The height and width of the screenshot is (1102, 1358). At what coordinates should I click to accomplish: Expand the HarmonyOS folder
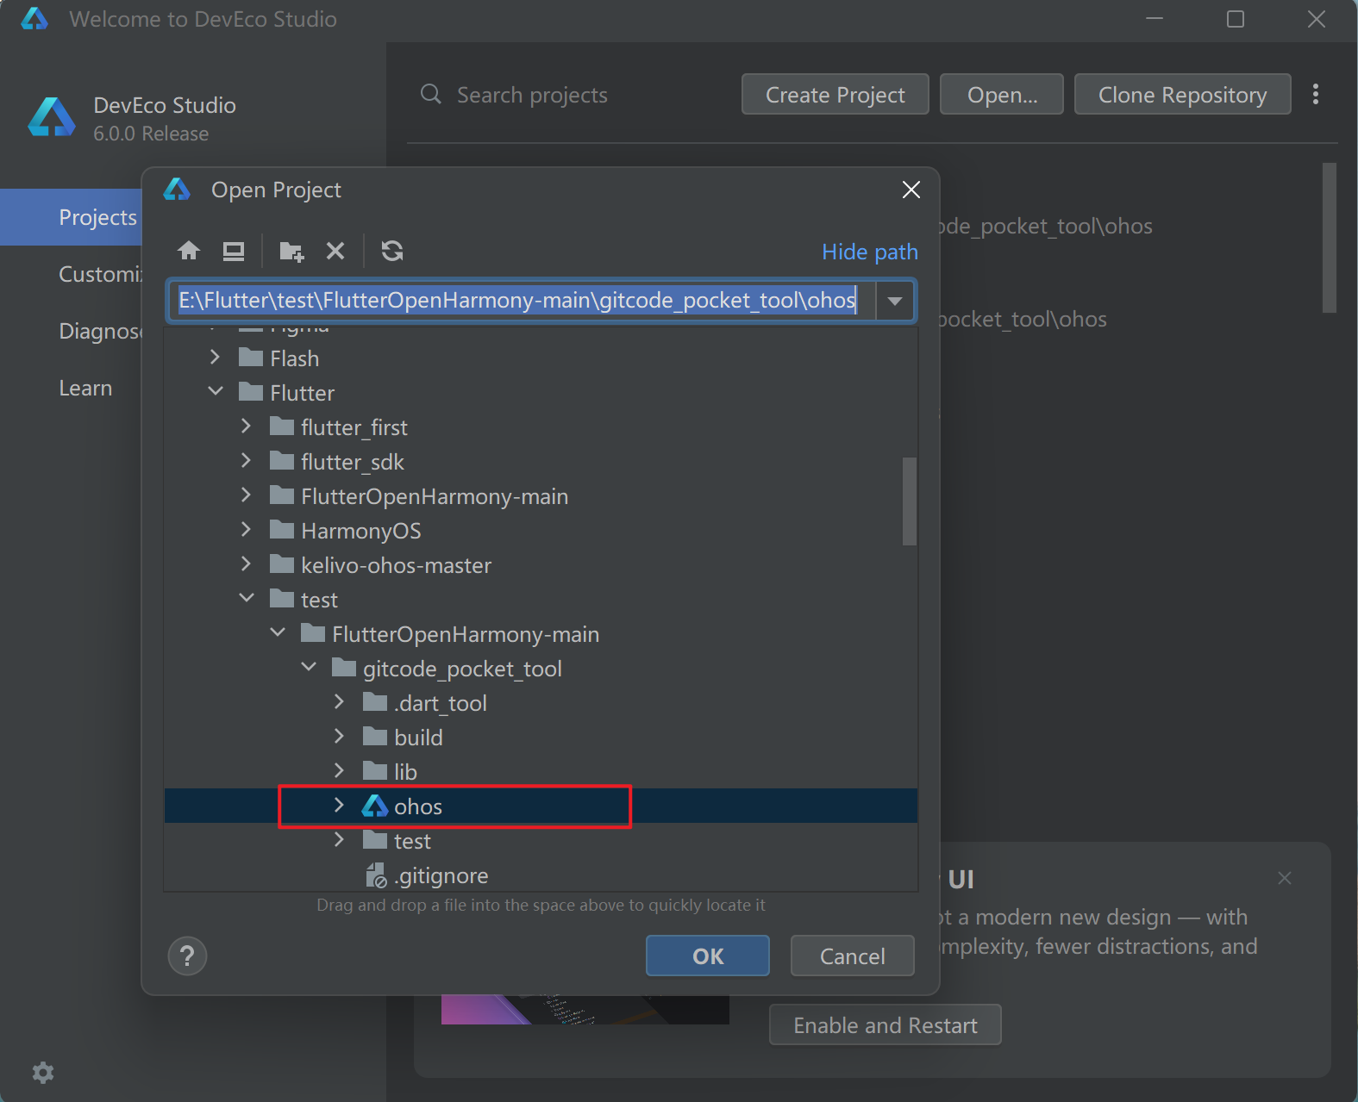pos(247,530)
